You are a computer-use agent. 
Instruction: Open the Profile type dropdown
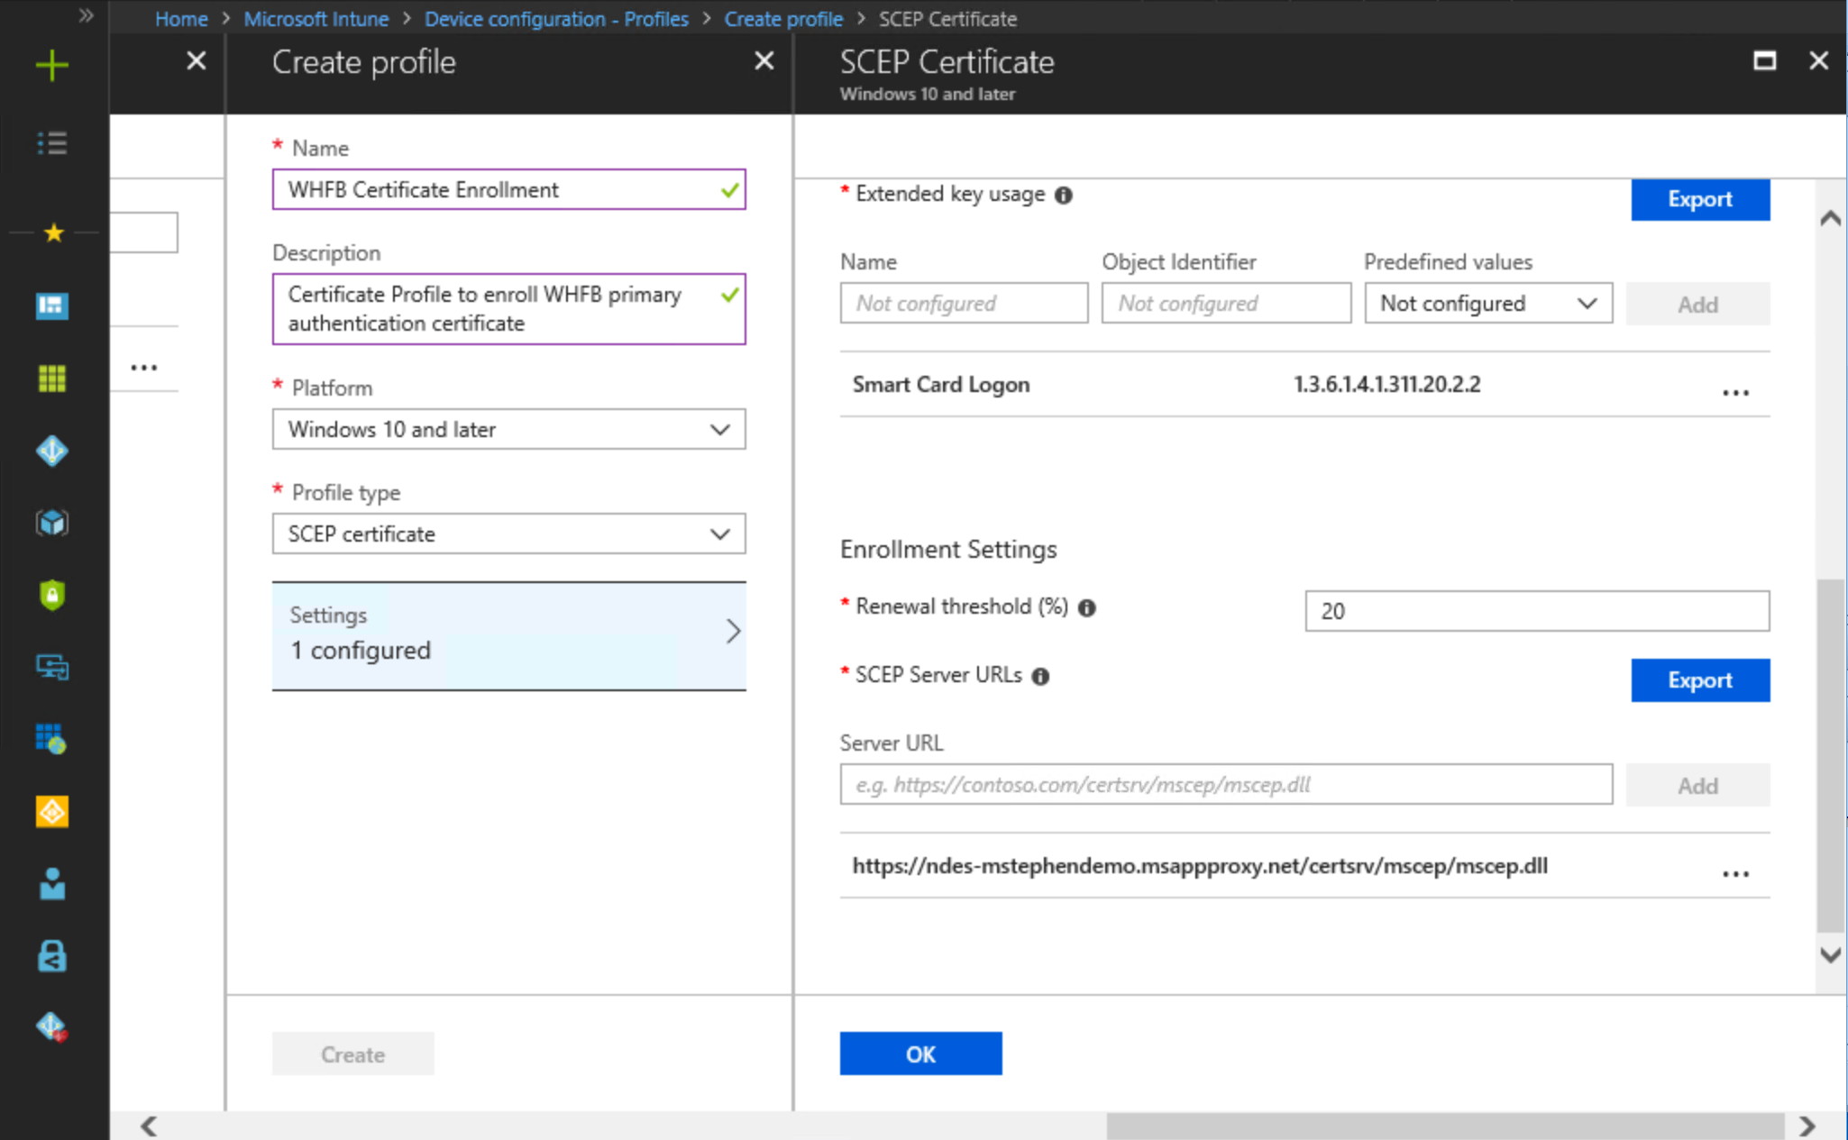508,534
